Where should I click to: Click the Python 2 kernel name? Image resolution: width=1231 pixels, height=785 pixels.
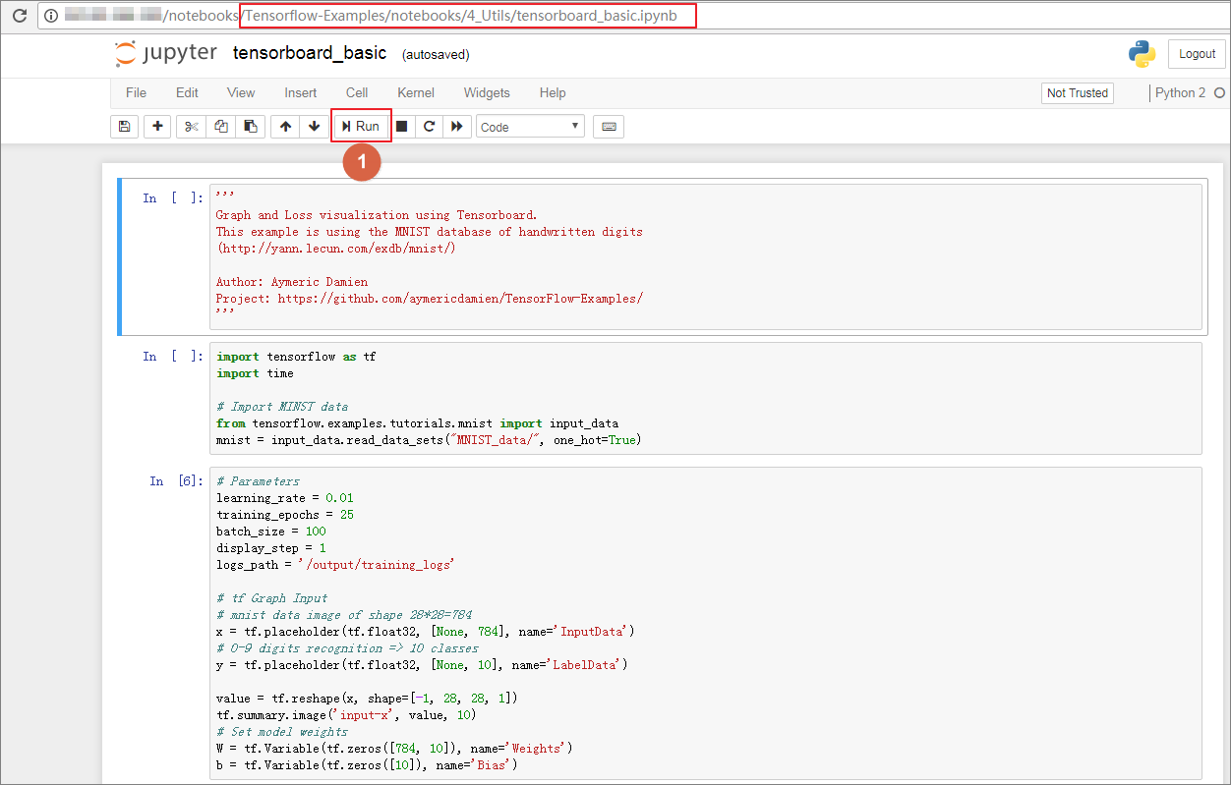[1180, 92]
